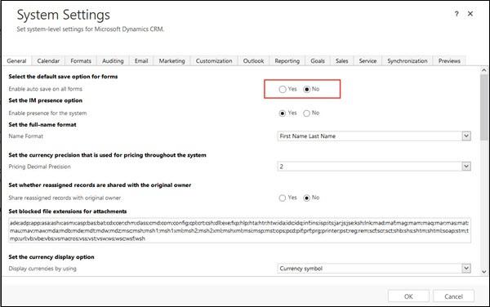This screenshot has width=490, height=307.
Task: Open the Name Format dropdown
Action: [x=374, y=136]
